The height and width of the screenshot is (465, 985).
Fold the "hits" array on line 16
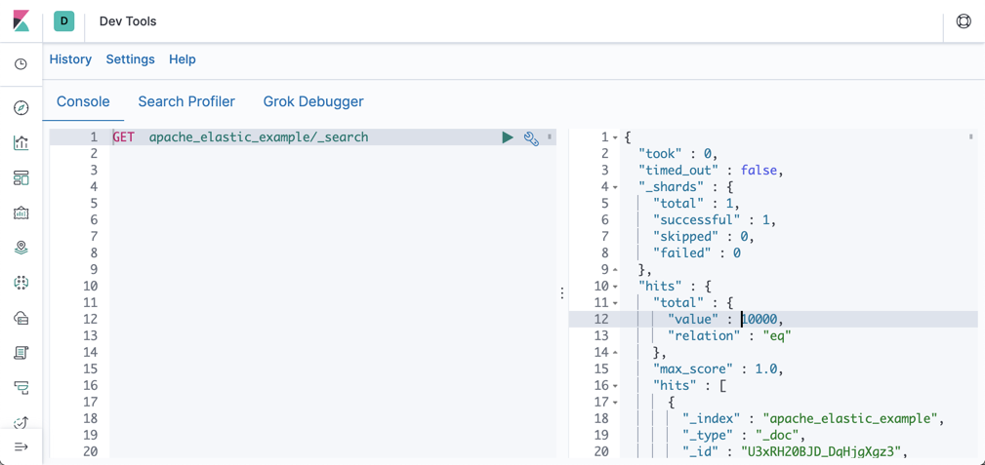615,385
